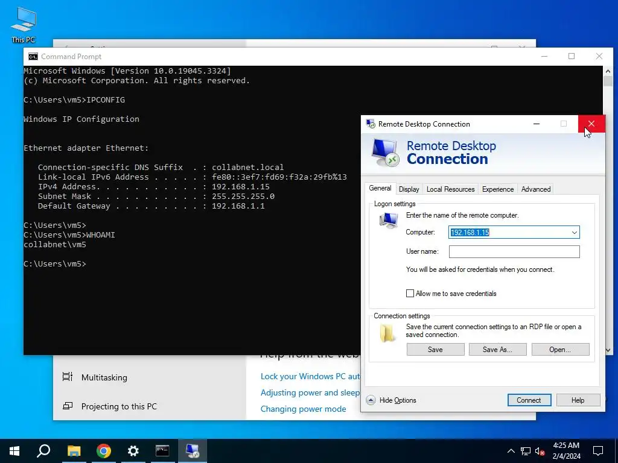Click the Projecting to this PC icon
This screenshot has width=618, height=463.
tap(68, 406)
